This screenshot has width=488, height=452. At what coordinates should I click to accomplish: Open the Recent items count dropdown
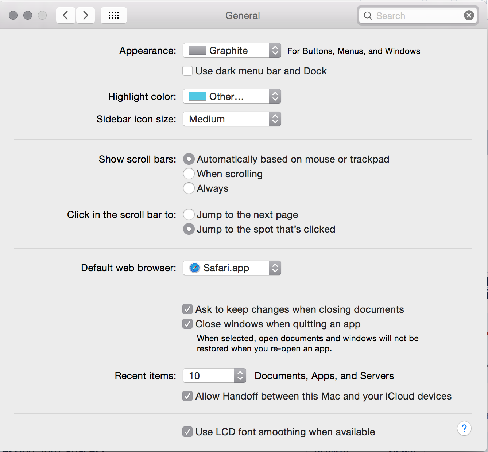coord(214,375)
